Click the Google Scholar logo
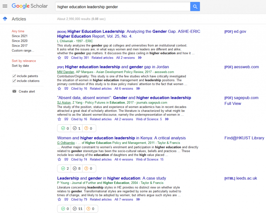 coord(29,6)
